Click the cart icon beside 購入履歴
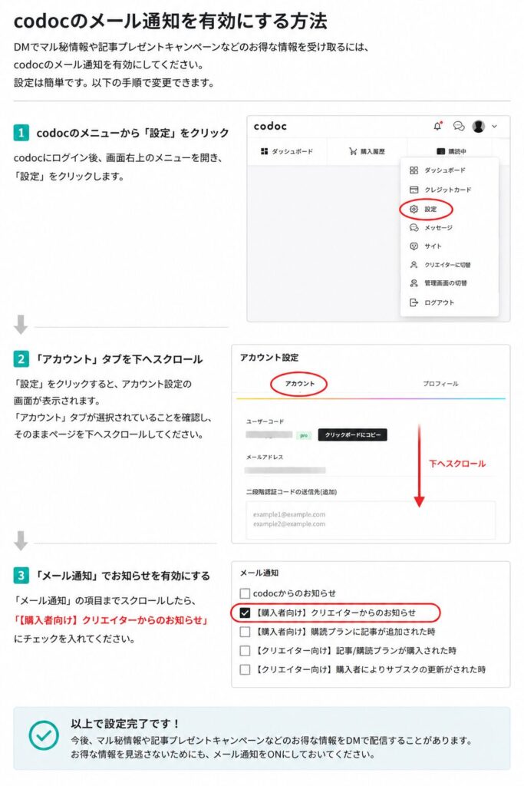This screenshot has width=524, height=786. [x=353, y=151]
